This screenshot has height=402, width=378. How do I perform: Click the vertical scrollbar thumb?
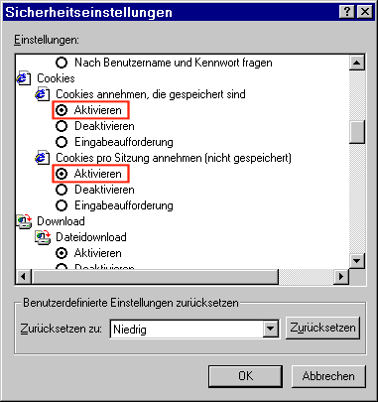coord(357,132)
